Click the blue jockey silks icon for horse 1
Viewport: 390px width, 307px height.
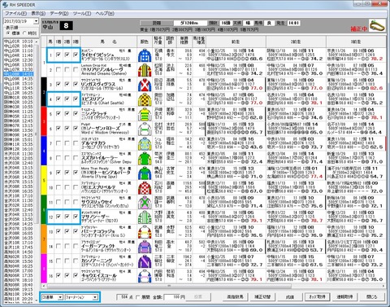145,55
